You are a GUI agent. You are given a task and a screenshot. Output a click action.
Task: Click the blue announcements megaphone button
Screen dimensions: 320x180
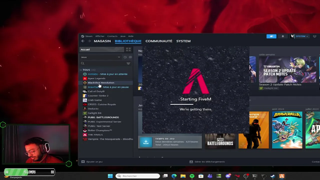point(271,36)
